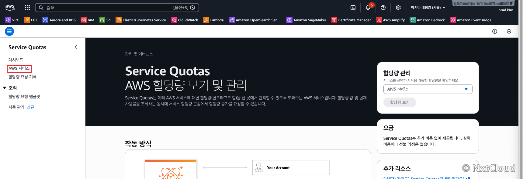Open the brad.kim account menu
The image size is (523, 179).
click(x=506, y=10)
